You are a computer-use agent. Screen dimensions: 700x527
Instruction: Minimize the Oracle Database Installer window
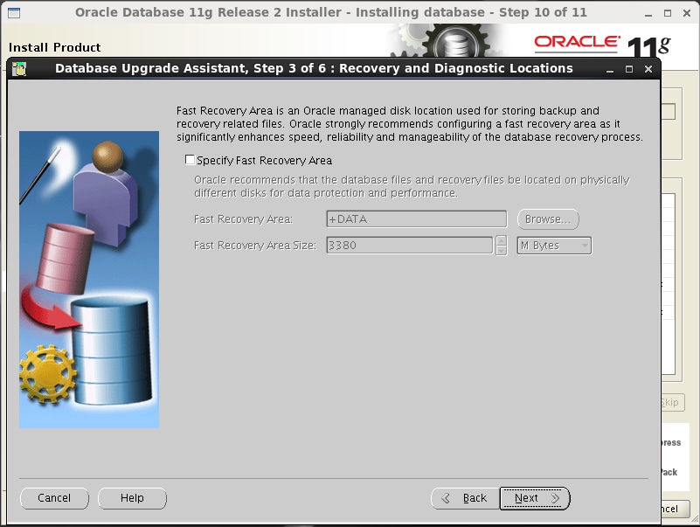[648, 13]
